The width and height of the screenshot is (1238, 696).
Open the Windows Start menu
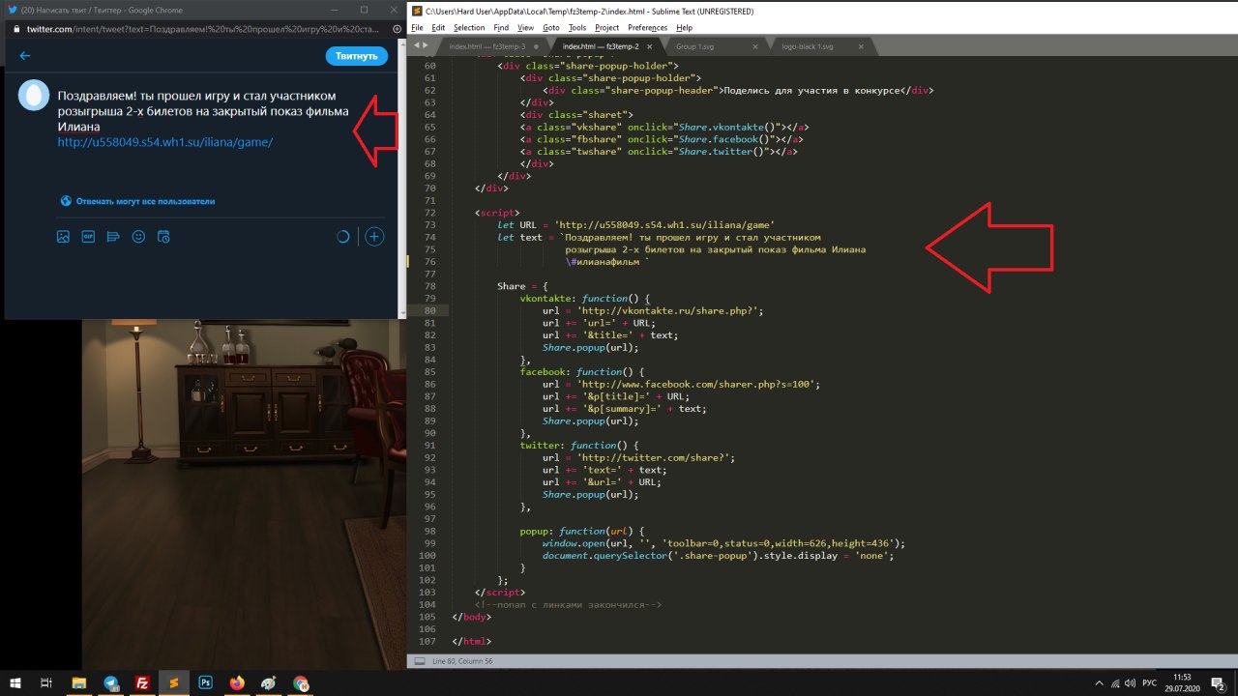click(15, 682)
